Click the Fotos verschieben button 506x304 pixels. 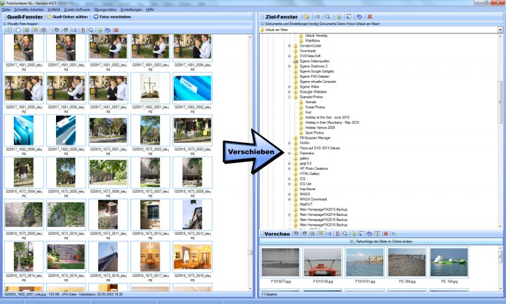pyautogui.click(x=112, y=16)
